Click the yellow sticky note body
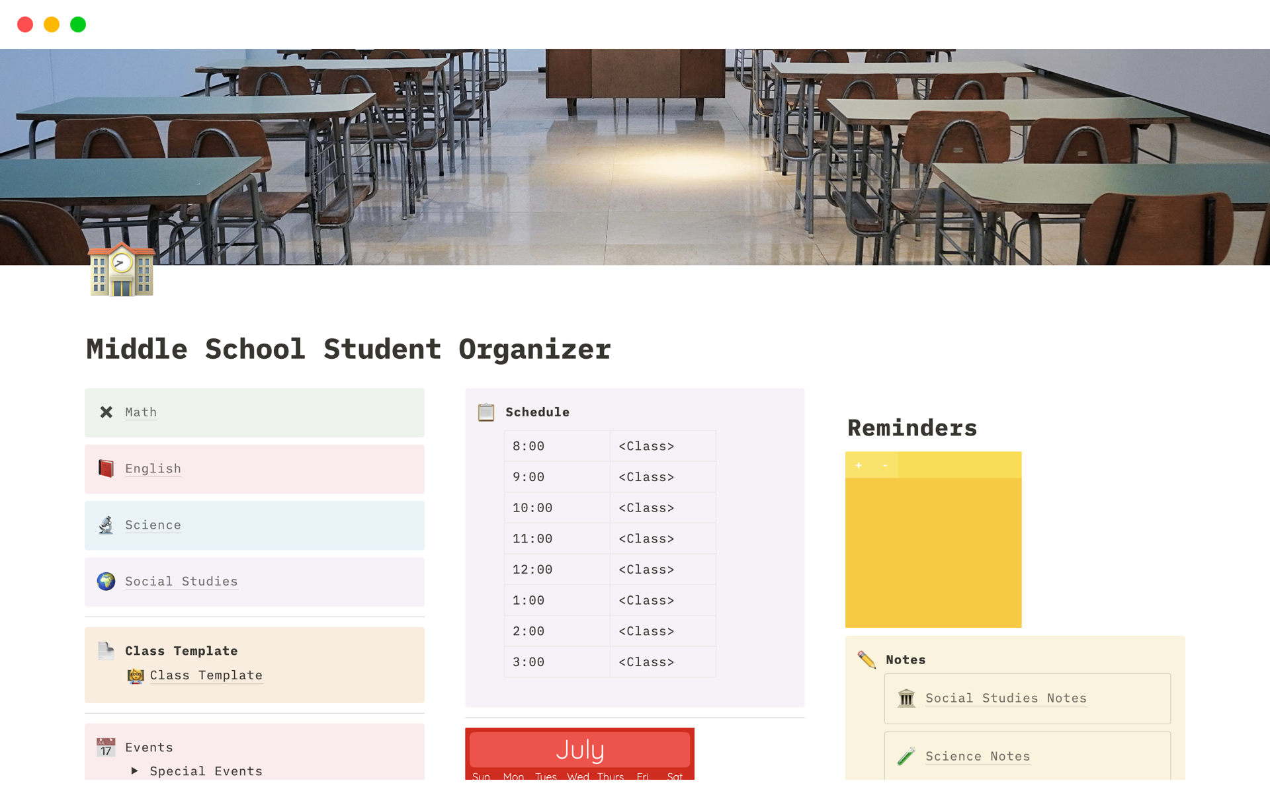Viewport: 1270px width, 793px height. pos(933,552)
